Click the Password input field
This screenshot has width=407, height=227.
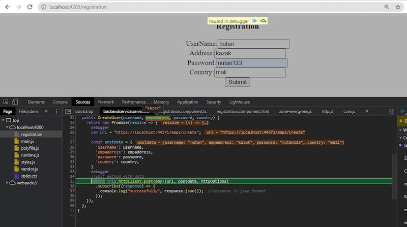click(251, 62)
